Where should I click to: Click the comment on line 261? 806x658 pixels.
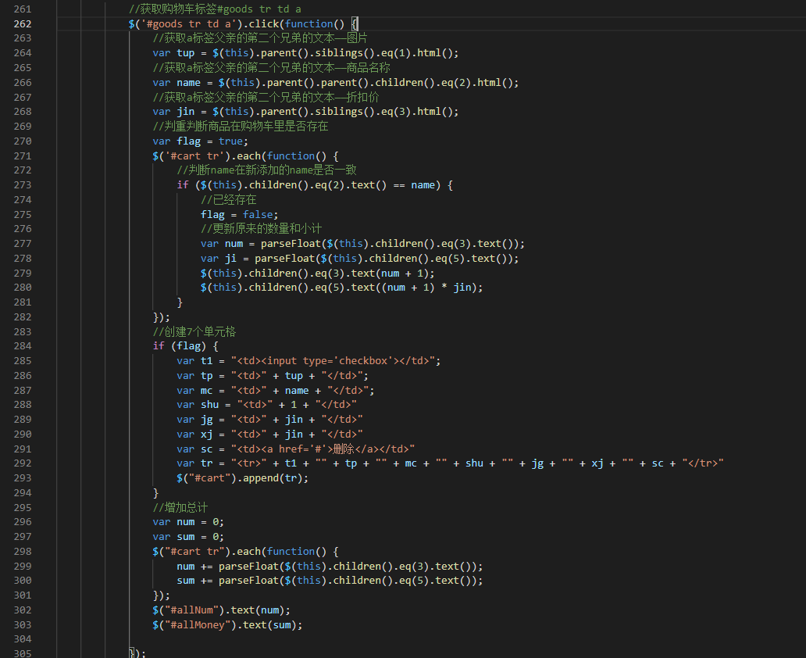pyautogui.click(x=215, y=9)
